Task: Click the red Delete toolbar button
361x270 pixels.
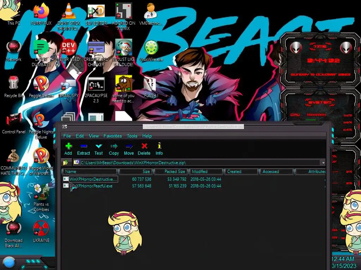Action: (x=144, y=149)
